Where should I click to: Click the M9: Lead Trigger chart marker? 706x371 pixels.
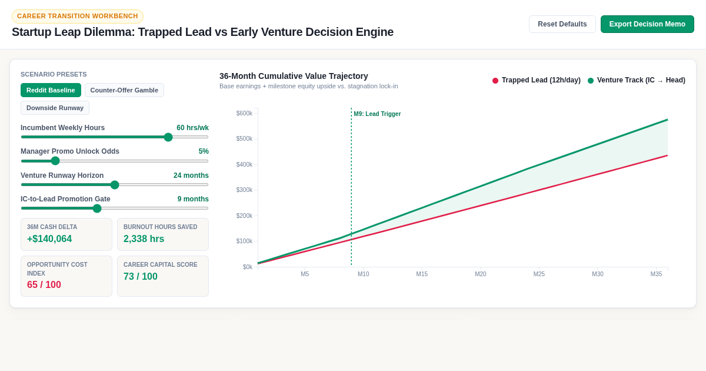(x=377, y=114)
